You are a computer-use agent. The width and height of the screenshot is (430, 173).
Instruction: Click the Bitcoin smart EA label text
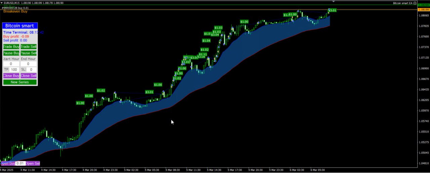pyautogui.click(x=403, y=3)
